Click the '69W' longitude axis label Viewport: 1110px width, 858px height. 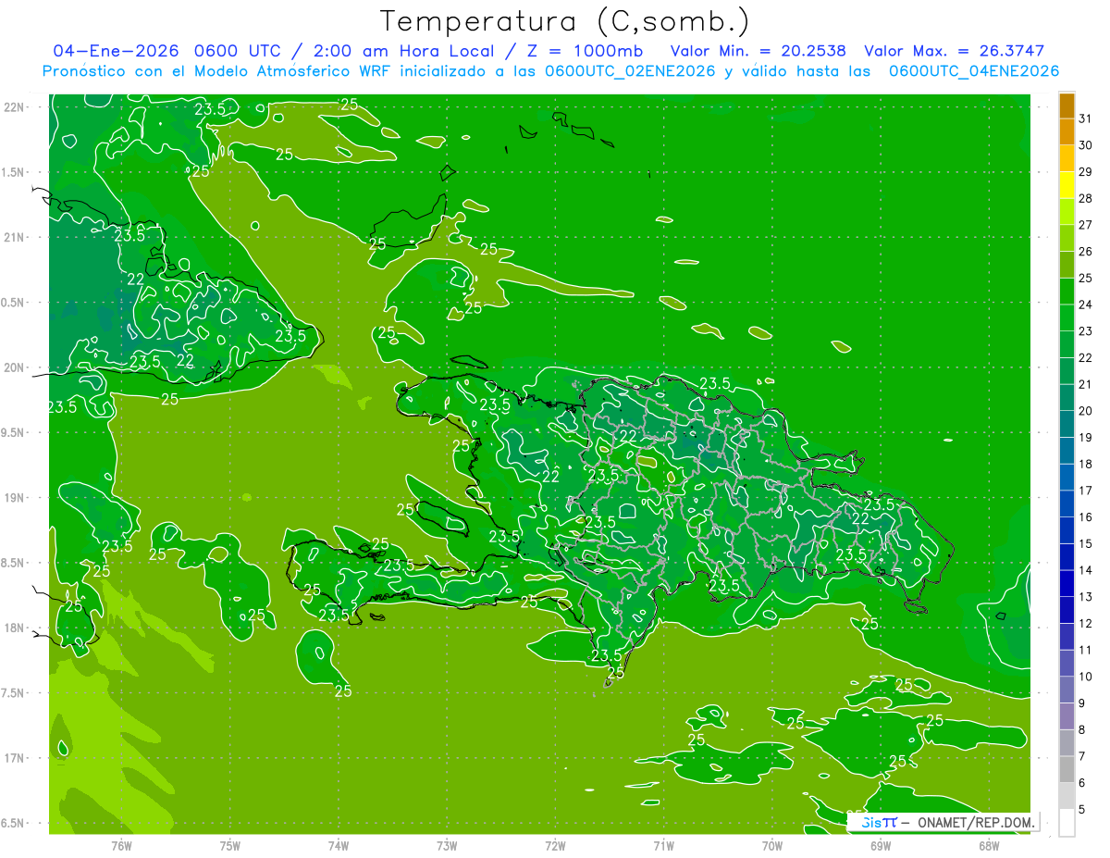(881, 846)
